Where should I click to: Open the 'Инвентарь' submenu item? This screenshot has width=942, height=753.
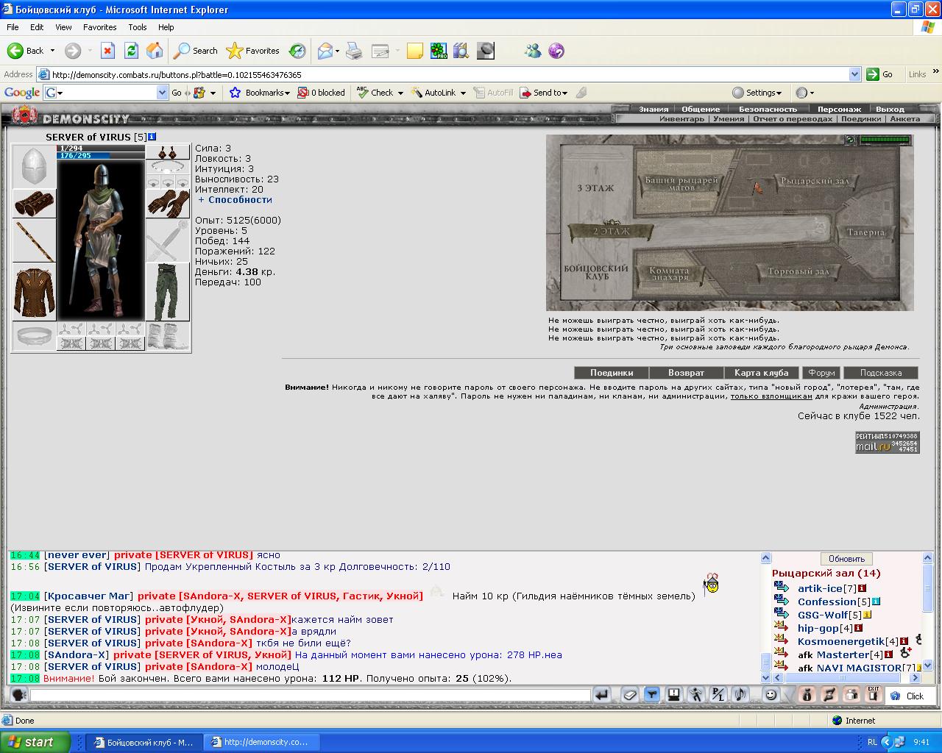(x=681, y=118)
